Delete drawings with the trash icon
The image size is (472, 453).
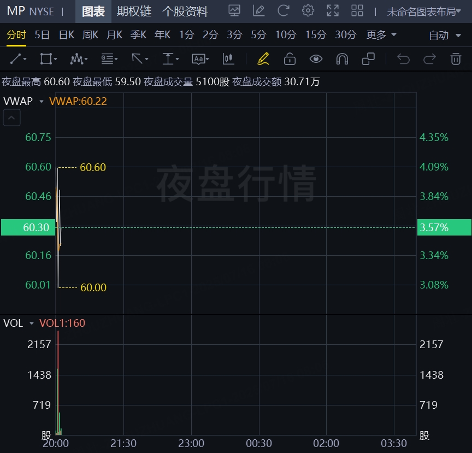point(456,59)
